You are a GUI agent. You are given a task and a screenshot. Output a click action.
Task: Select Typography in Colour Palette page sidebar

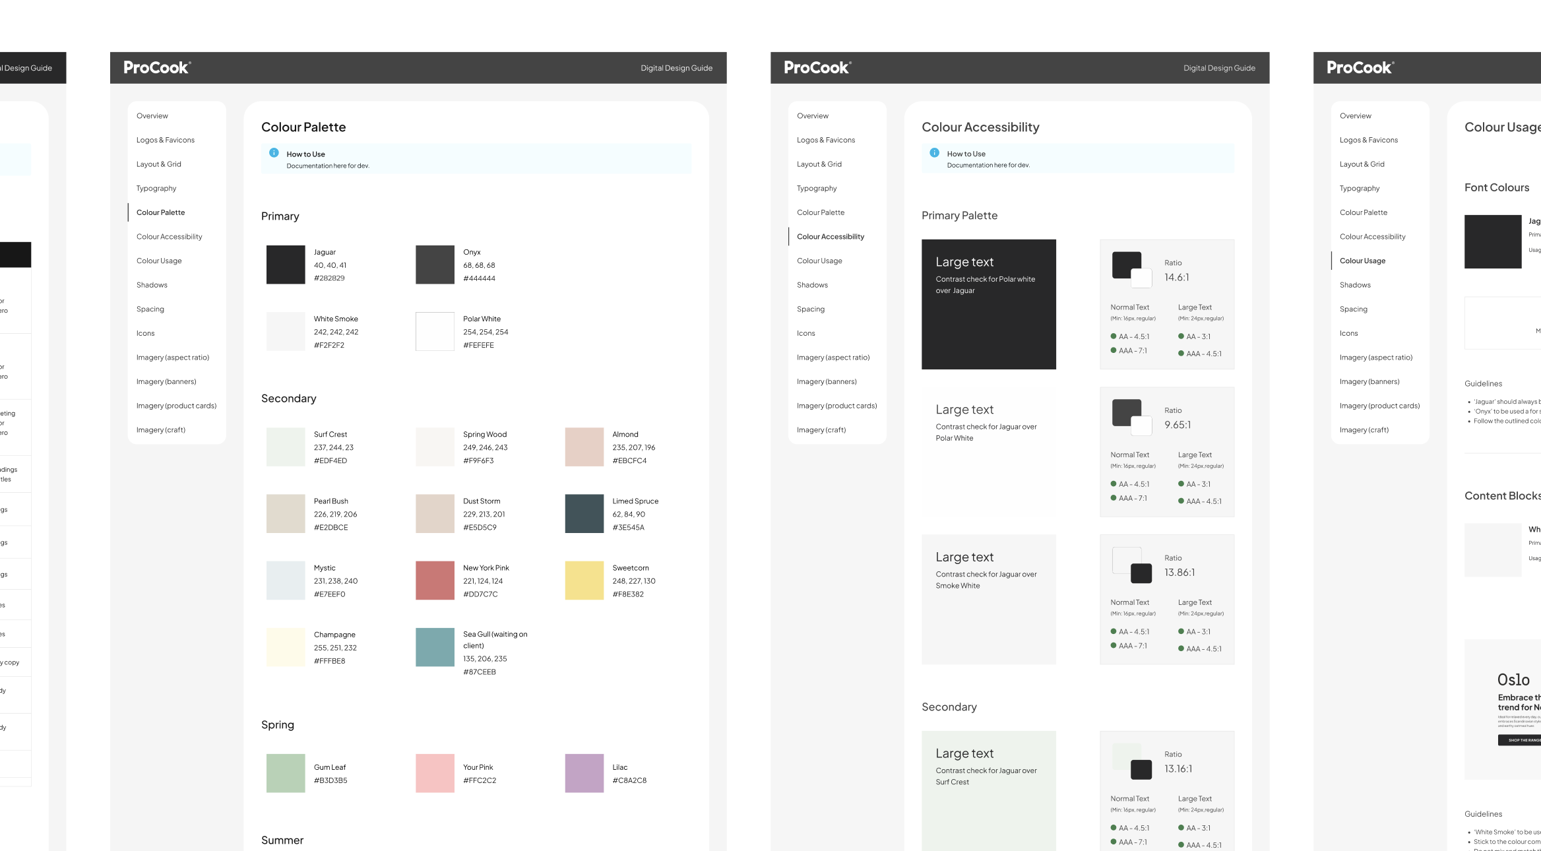pos(156,189)
